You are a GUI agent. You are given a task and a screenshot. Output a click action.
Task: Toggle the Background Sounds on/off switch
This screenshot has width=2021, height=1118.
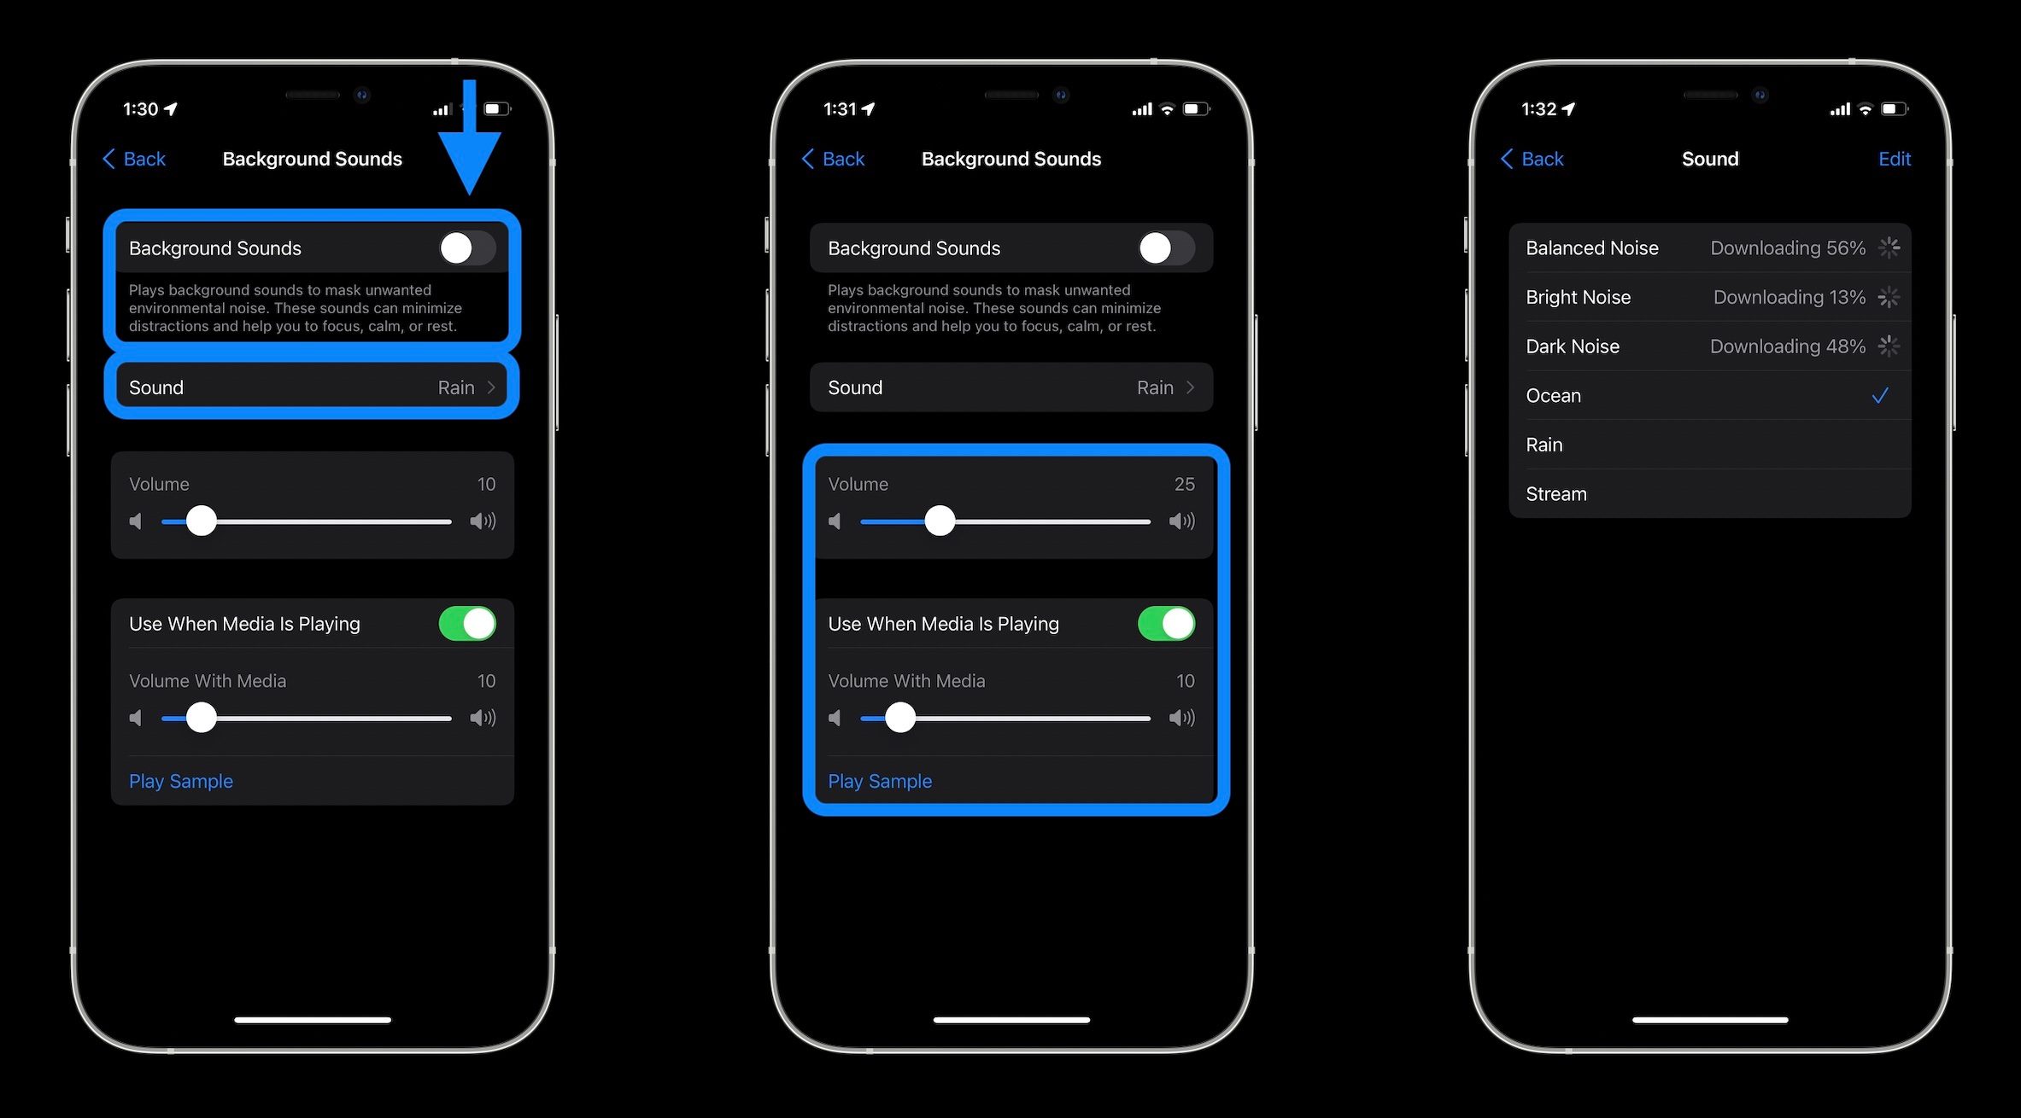click(x=467, y=247)
